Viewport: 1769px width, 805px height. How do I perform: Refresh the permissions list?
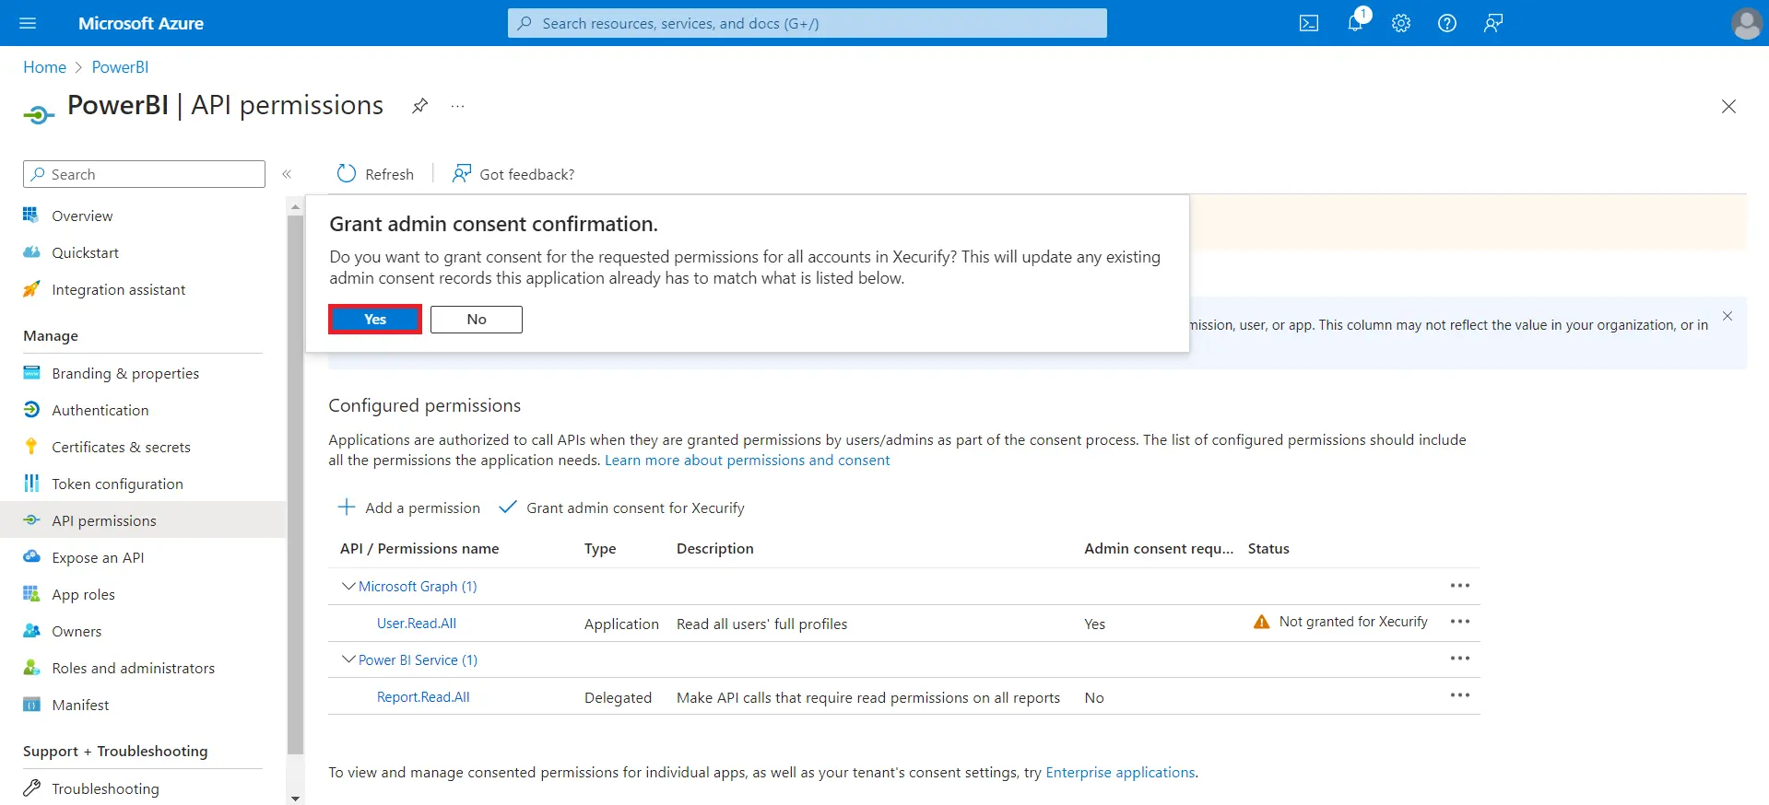[x=375, y=174]
